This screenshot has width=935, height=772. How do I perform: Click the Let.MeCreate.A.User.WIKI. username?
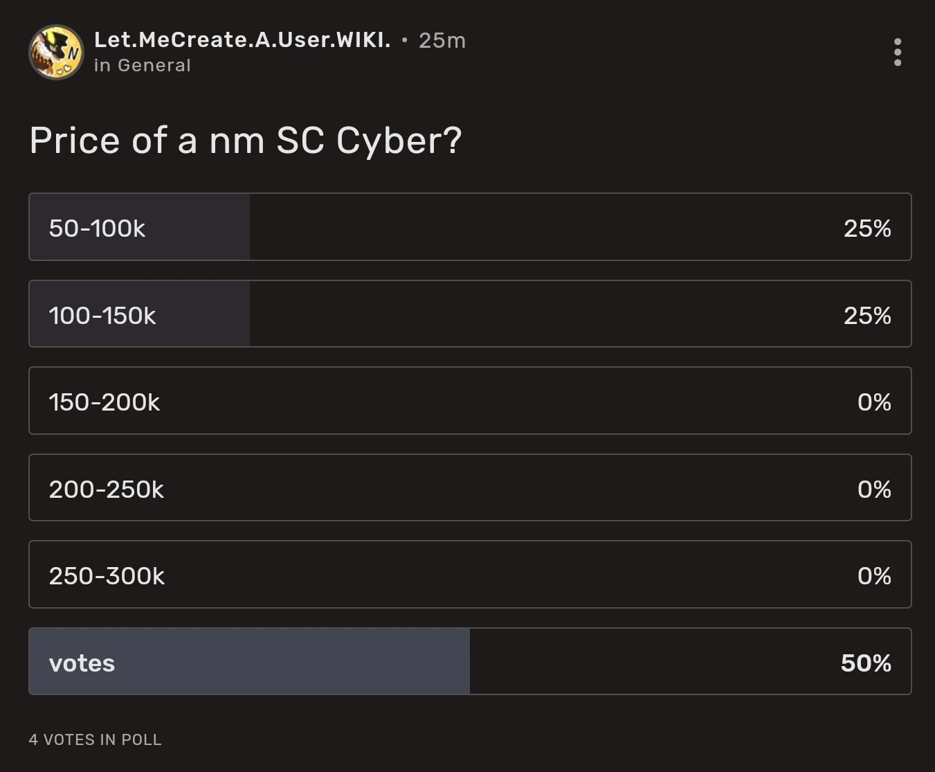[x=242, y=40]
